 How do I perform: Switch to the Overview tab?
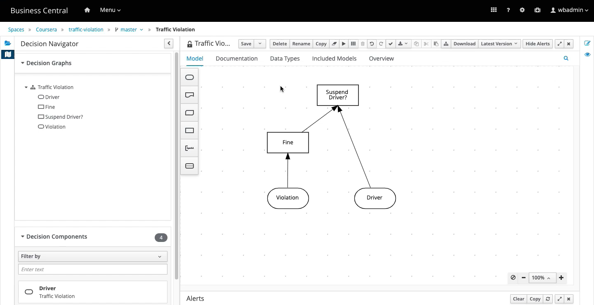382,59
